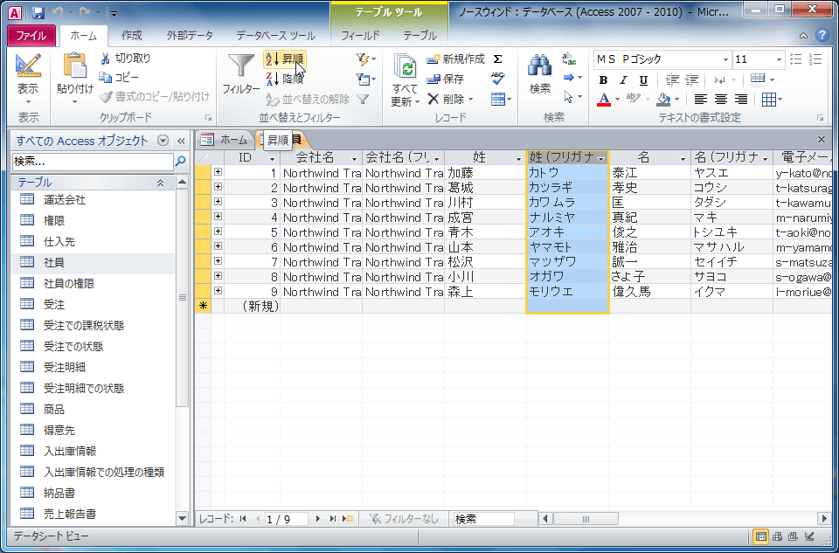Center align the text
The image size is (839, 553).
pos(721,100)
